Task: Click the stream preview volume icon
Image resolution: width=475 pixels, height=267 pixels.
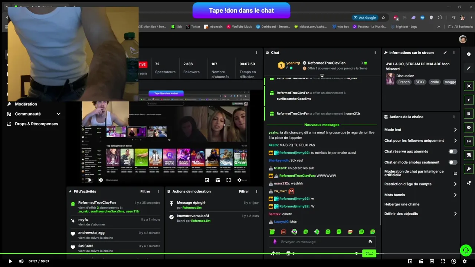Action: [x=101, y=180]
